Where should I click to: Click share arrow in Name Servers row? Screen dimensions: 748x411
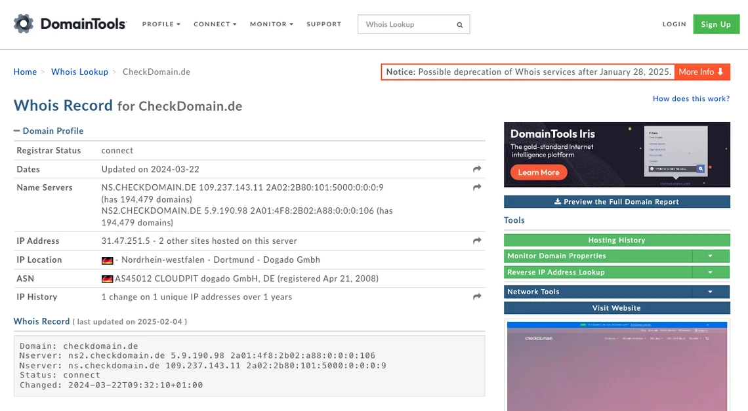(477, 187)
